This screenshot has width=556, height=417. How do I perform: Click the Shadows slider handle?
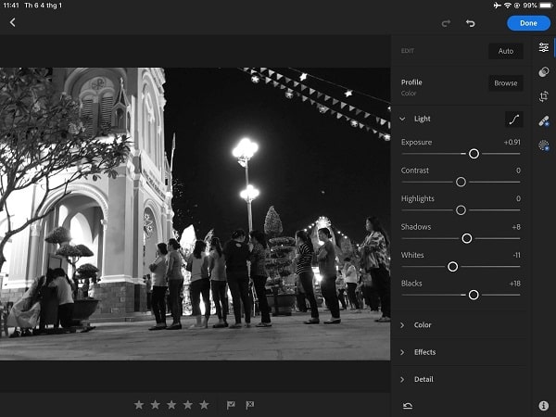coord(467,238)
